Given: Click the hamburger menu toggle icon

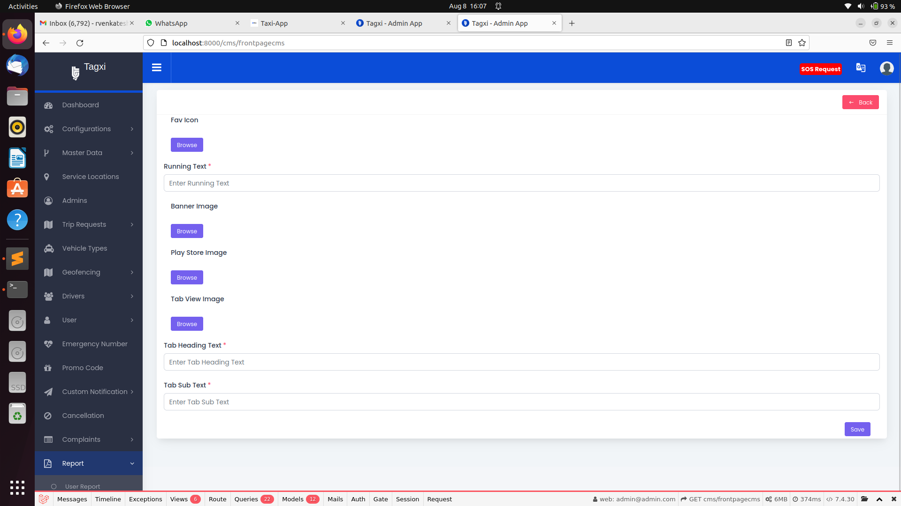Looking at the screenshot, I should click(157, 67).
